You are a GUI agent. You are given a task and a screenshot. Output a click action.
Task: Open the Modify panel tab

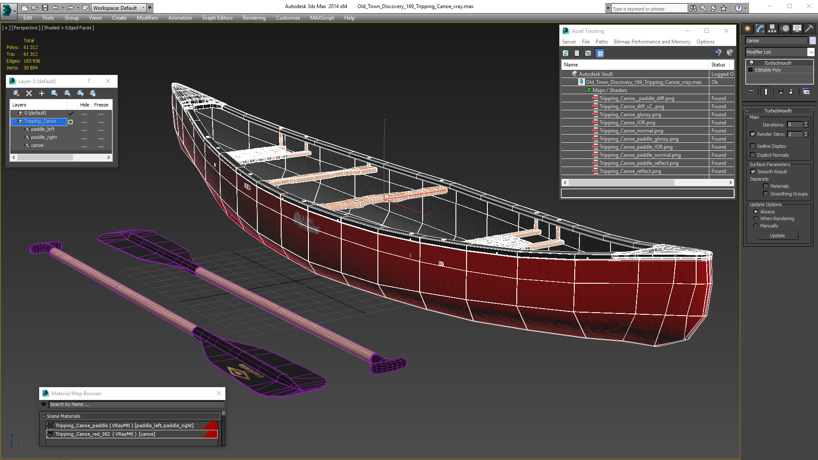tap(760, 29)
